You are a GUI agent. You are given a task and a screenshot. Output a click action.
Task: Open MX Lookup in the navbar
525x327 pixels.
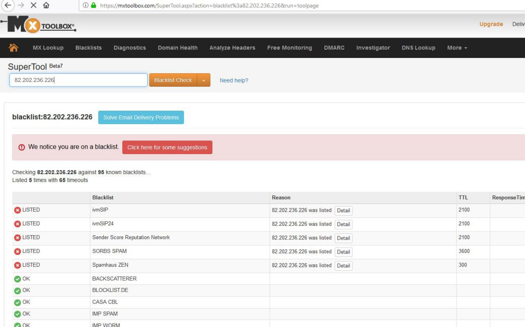48,48
